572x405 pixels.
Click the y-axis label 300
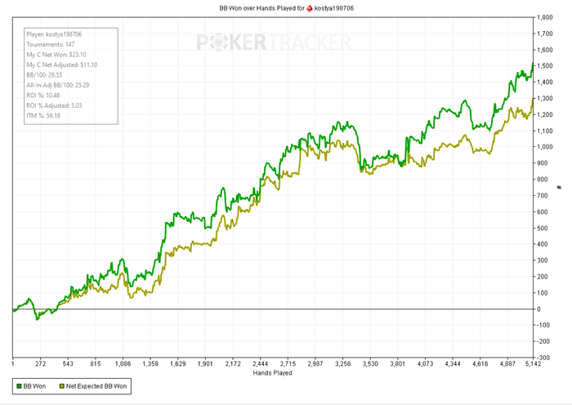[x=543, y=260]
